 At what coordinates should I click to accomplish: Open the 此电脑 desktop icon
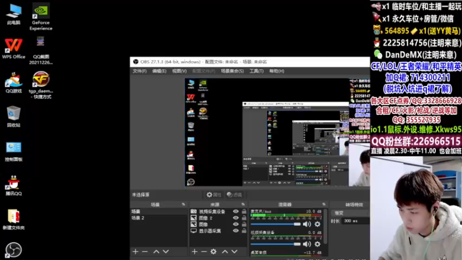point(13,14)
